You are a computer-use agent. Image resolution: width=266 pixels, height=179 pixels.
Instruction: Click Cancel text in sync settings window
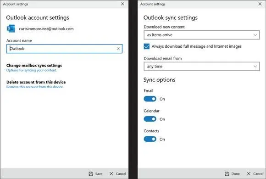click(x=258, y=174)
